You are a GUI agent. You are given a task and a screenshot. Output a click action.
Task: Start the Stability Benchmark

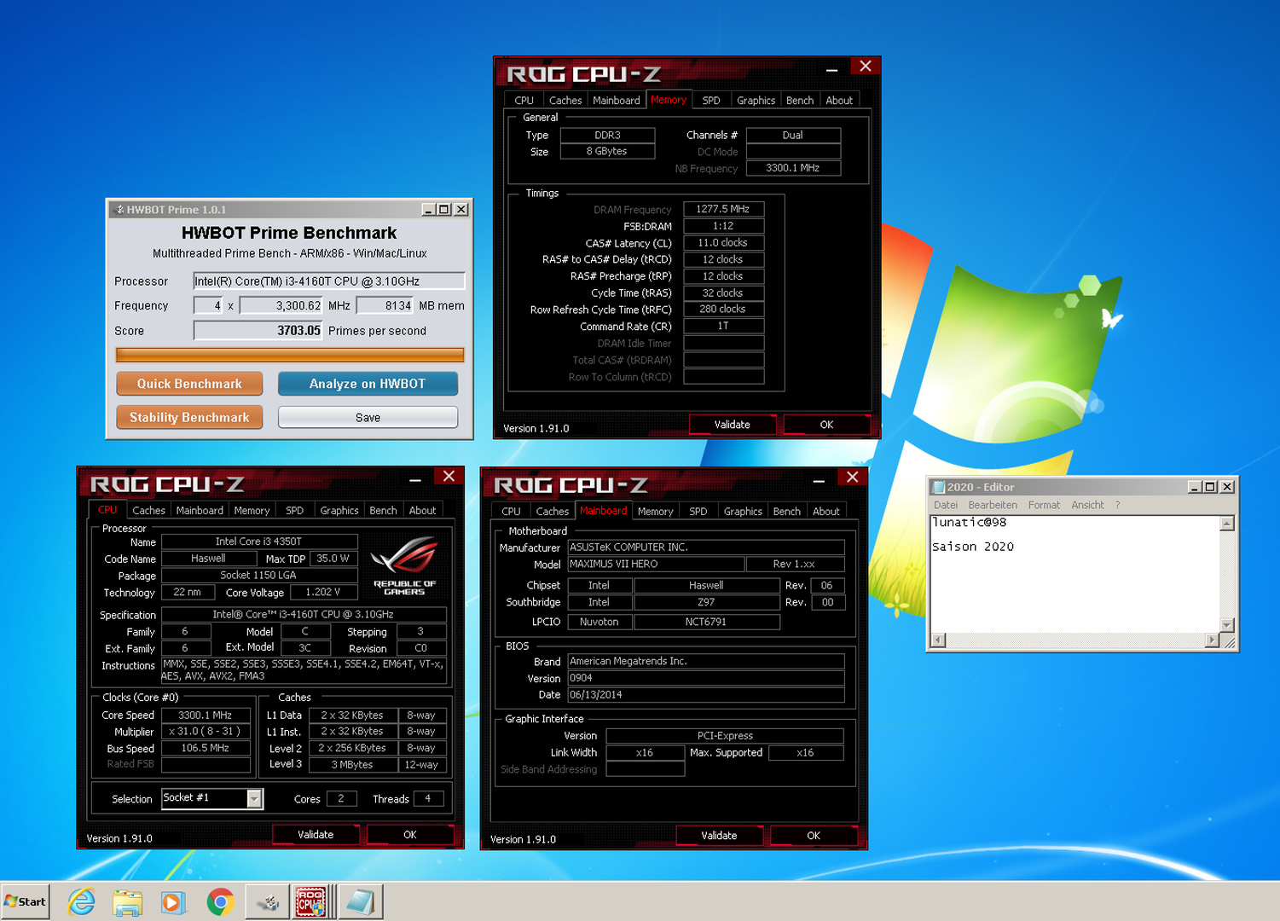tap(189, 417)
